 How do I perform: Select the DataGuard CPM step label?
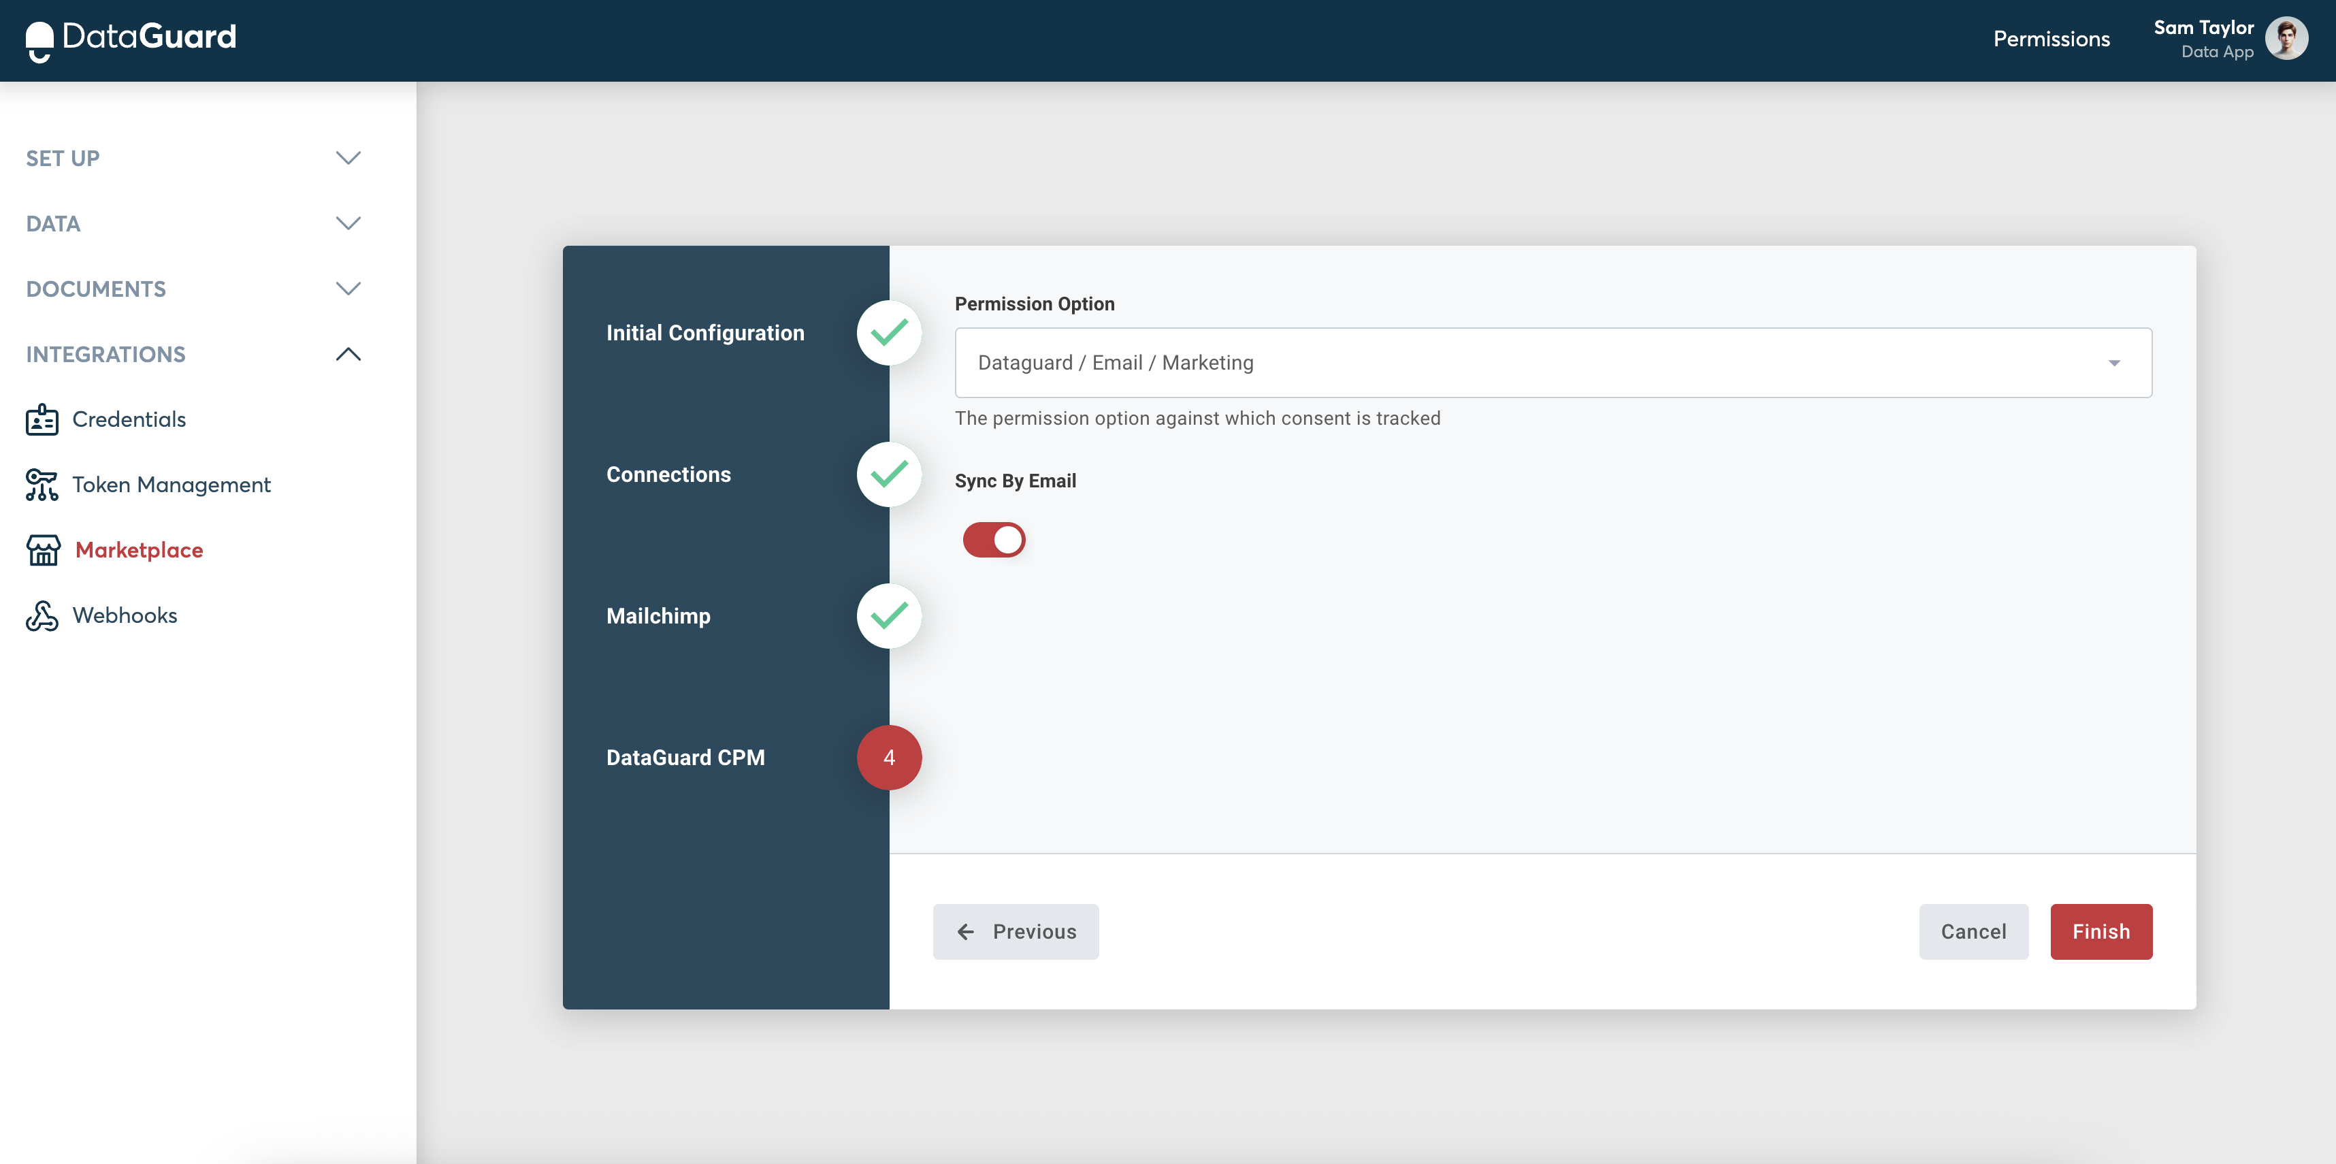(x=685, y=758)
